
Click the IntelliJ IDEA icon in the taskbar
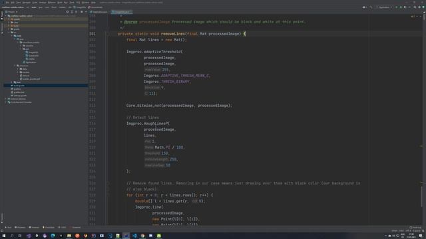[x=126, y=236]
